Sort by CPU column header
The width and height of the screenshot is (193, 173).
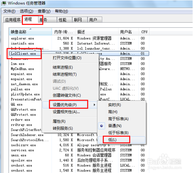click(x=144, y=32)
